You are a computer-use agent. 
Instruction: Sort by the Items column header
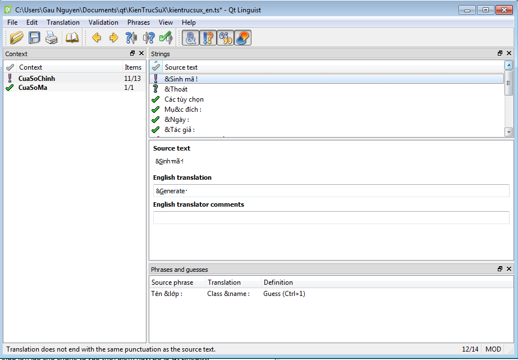[134, 67]
